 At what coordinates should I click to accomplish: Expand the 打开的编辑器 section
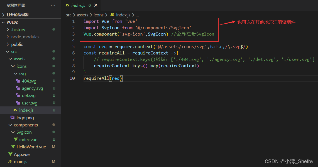tap(17, 15)
